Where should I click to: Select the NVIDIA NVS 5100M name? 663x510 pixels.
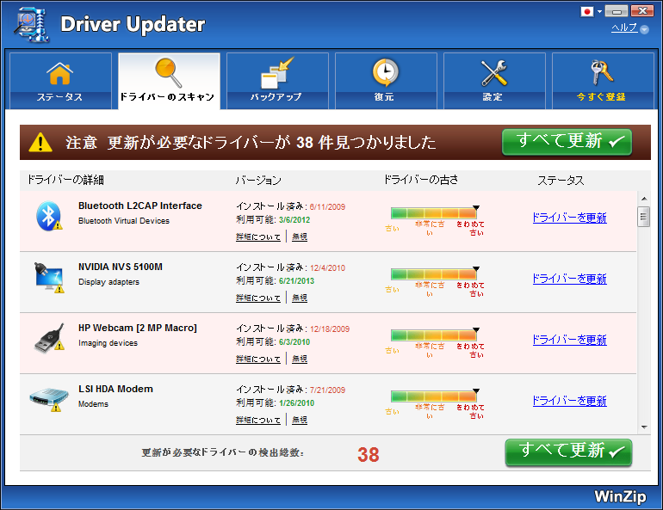[120, 267]
